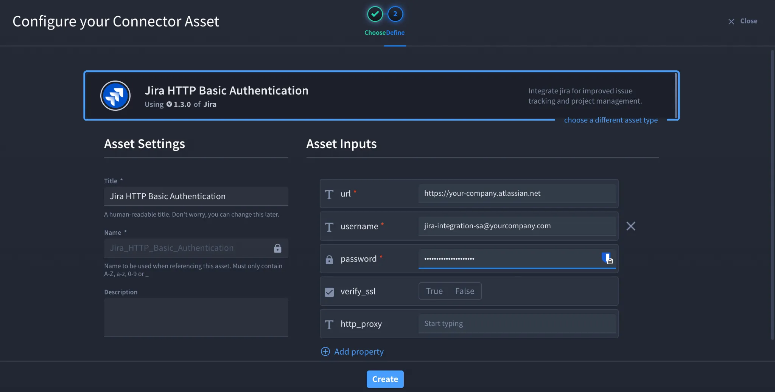Click the Jira HTTP Basic Authentication heading
775x392 pixels.
click(227, 90)
